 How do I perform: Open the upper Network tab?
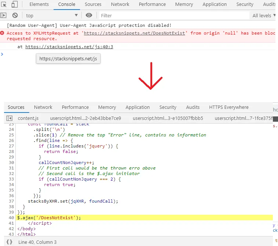pyautogui.click(x=120, y=4)
